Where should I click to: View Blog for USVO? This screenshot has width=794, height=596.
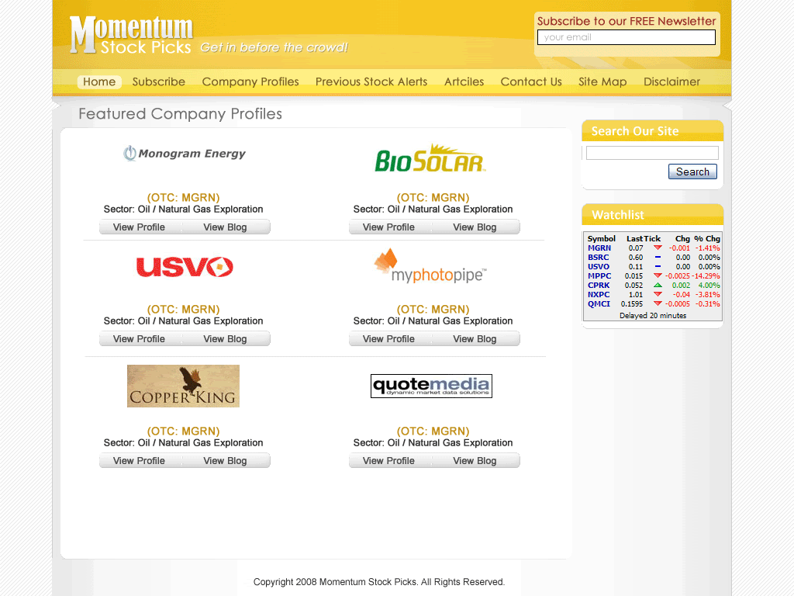226,338
